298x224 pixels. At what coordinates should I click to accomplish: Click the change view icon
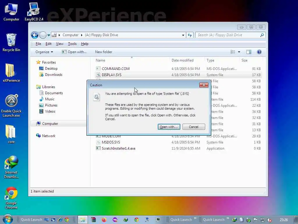coord(233,52)
